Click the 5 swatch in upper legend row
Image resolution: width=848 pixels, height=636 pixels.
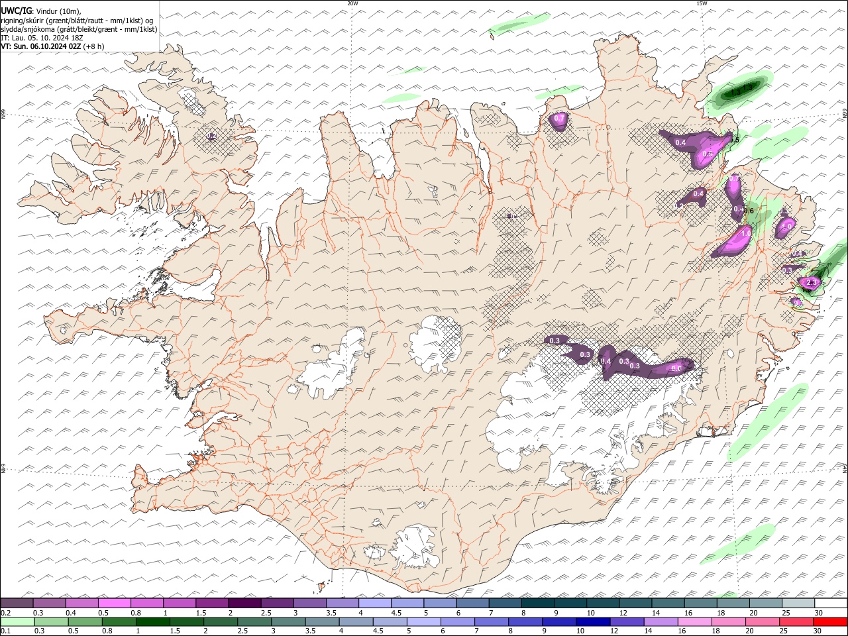point(439,603)
